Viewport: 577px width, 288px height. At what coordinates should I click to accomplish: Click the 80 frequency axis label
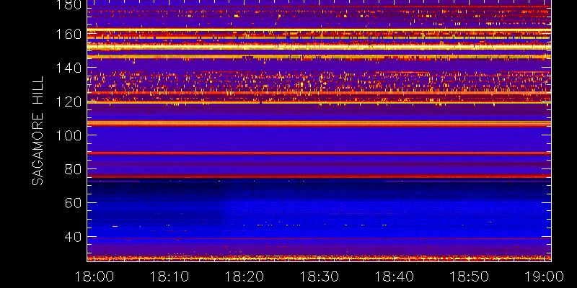73,169
